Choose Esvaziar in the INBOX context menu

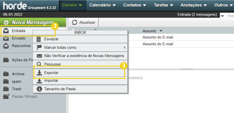80,39
